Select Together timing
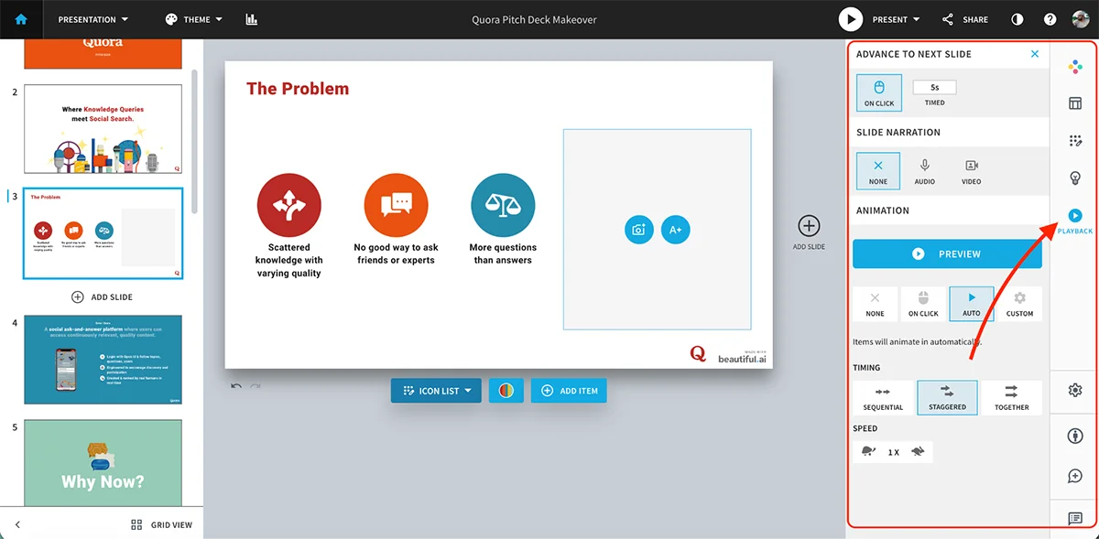Image resolution: width=1099 pixels, height=539 pixels. (x=1011, y=397)
